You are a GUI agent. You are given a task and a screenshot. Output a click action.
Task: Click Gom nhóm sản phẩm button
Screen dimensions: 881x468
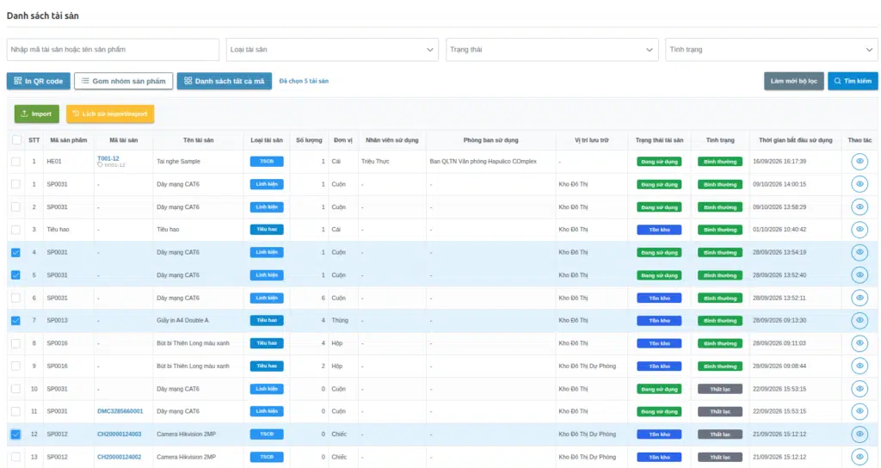124,81
